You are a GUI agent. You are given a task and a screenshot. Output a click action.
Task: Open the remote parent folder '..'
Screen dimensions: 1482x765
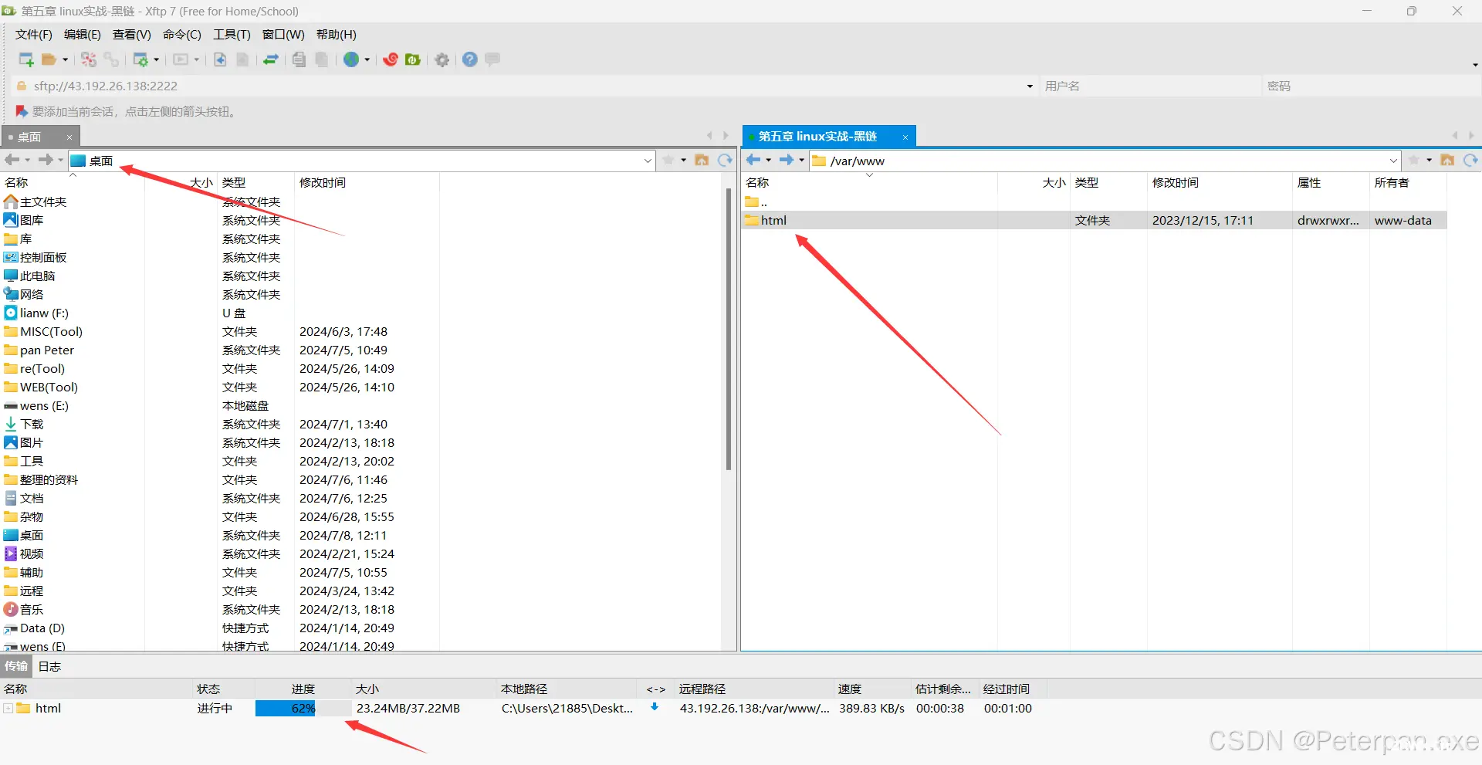756,201
